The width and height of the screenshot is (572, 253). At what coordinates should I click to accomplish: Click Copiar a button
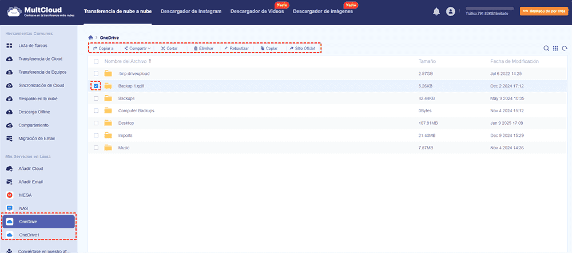pyautogui.click(x=104, y=48)
